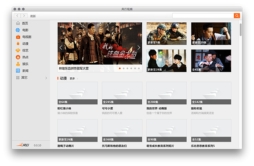This screenshot has height=166, width=254.
Task: Click the vertical scrollbar handle
Action: (x=241, y=30)
